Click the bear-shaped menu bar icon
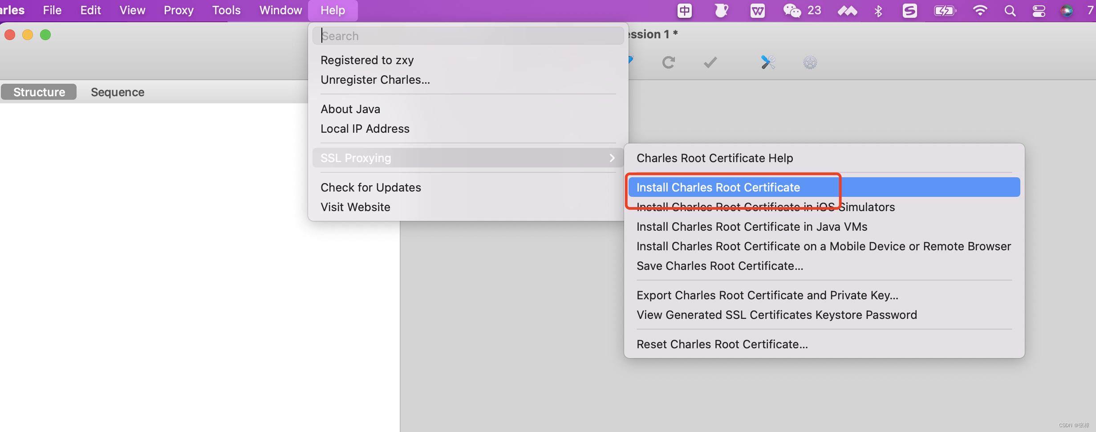 721,10
